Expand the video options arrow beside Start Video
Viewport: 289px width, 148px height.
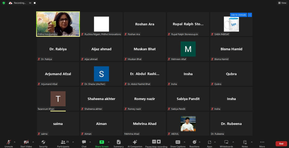point(33,142)
